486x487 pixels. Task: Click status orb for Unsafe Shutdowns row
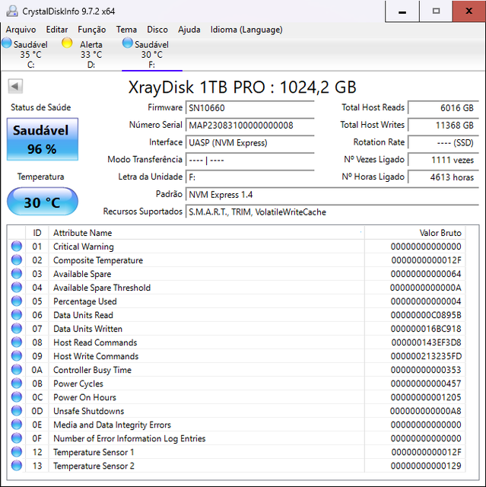(17, 411)
